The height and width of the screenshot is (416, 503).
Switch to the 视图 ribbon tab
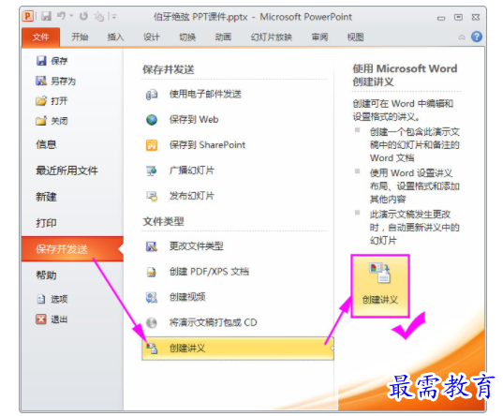pos(355,37)
